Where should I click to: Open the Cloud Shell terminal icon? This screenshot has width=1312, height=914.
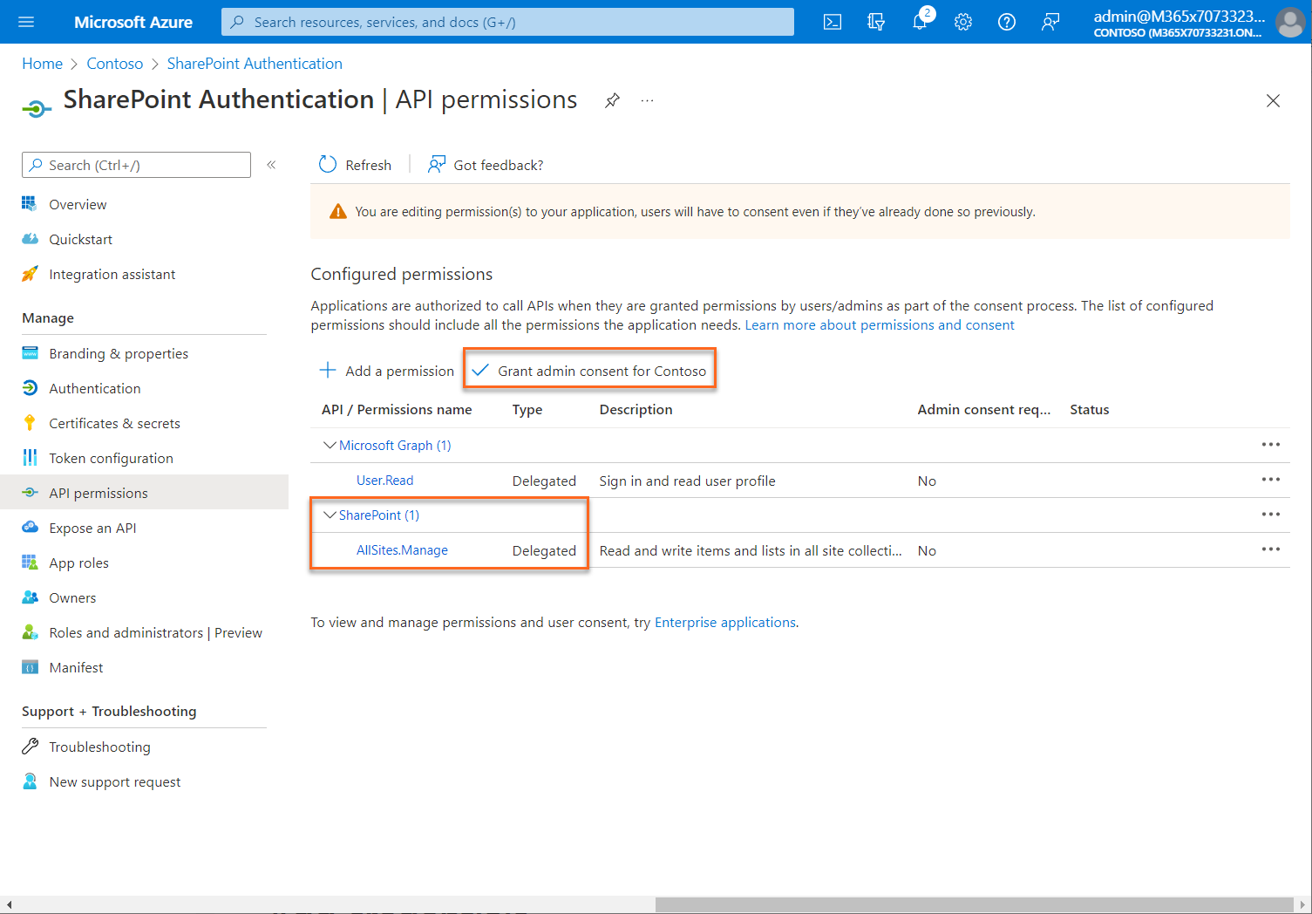[832, 22]
